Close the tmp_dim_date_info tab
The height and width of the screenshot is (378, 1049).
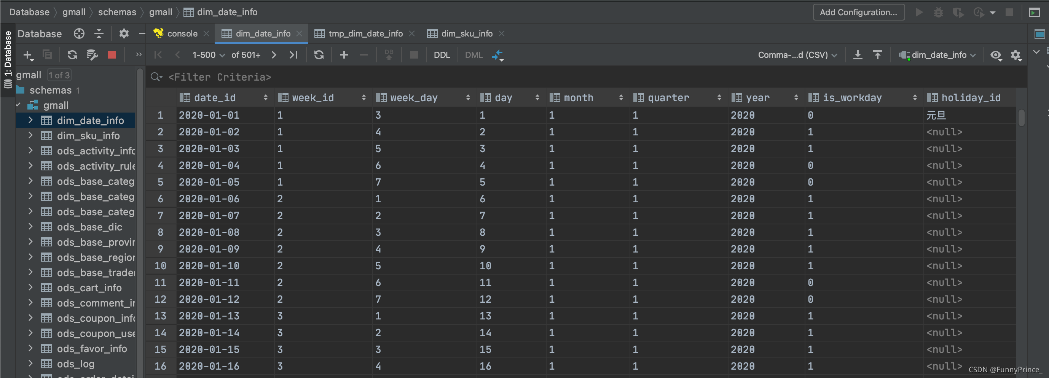(412, 33)
